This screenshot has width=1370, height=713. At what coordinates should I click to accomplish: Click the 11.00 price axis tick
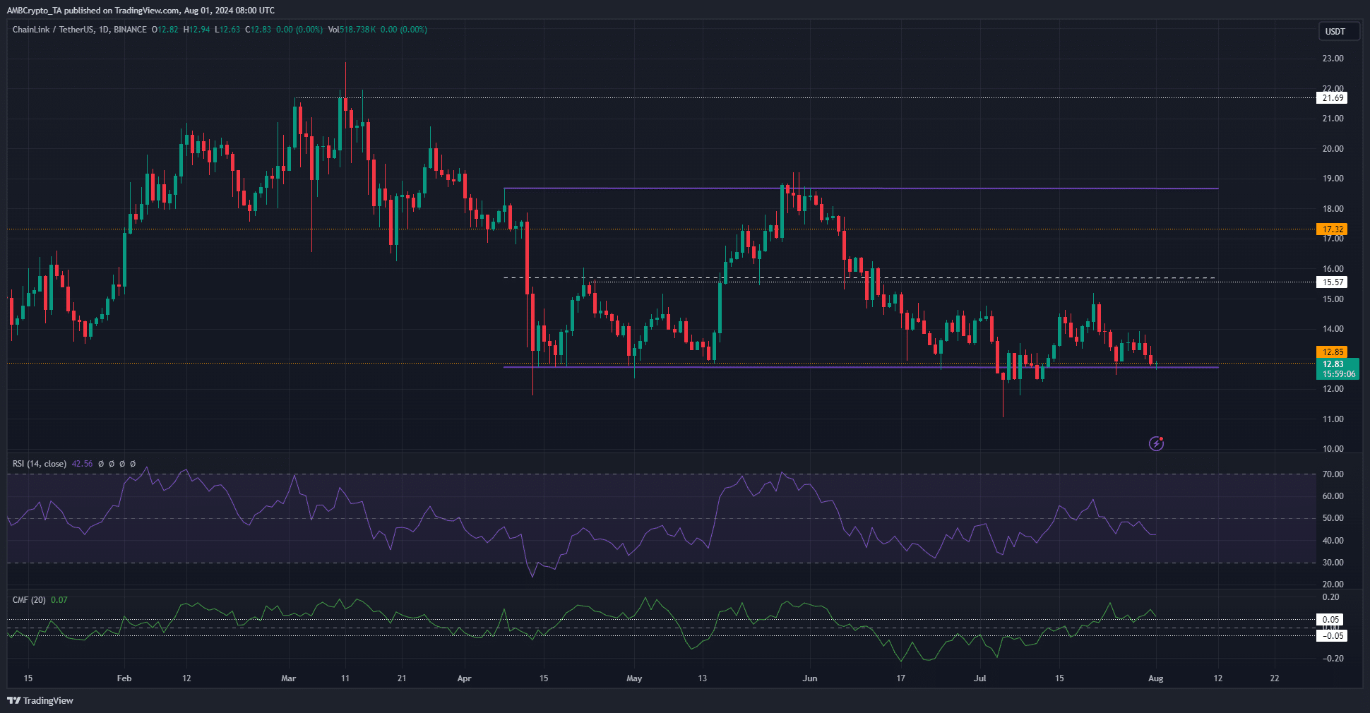click(1333, 419)
